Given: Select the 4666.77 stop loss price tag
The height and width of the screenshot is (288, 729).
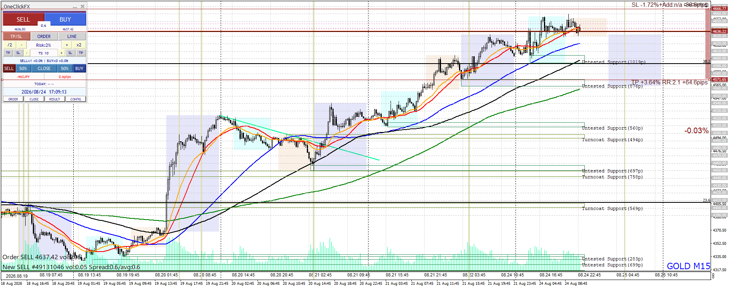Looking at the screenshot, I should pyautogui.click(x=719, y=8).
